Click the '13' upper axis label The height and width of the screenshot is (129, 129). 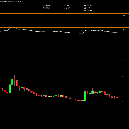124,15
